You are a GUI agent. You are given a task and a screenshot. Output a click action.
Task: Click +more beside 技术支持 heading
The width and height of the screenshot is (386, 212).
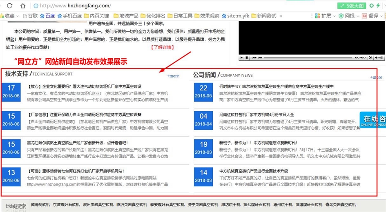[173, 76]
